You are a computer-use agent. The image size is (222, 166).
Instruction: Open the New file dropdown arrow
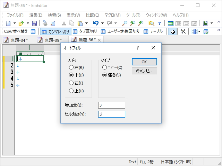pyautogui.click(x=15, y=23)
